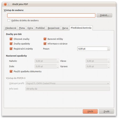Toggle Značky spadávky checkbox

(x=11, y=44)
